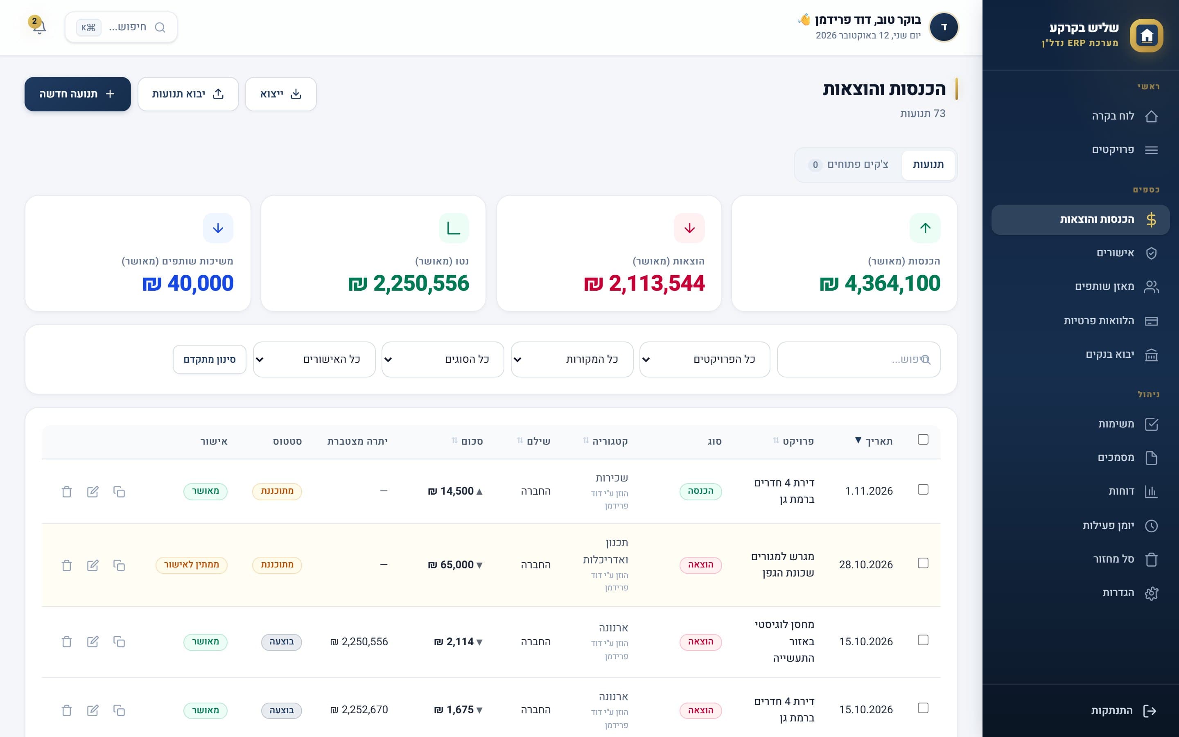Sort by סכום column icon
This screenshot has height=737, width=1179.
pyautogui.click(x=454, y=441)
